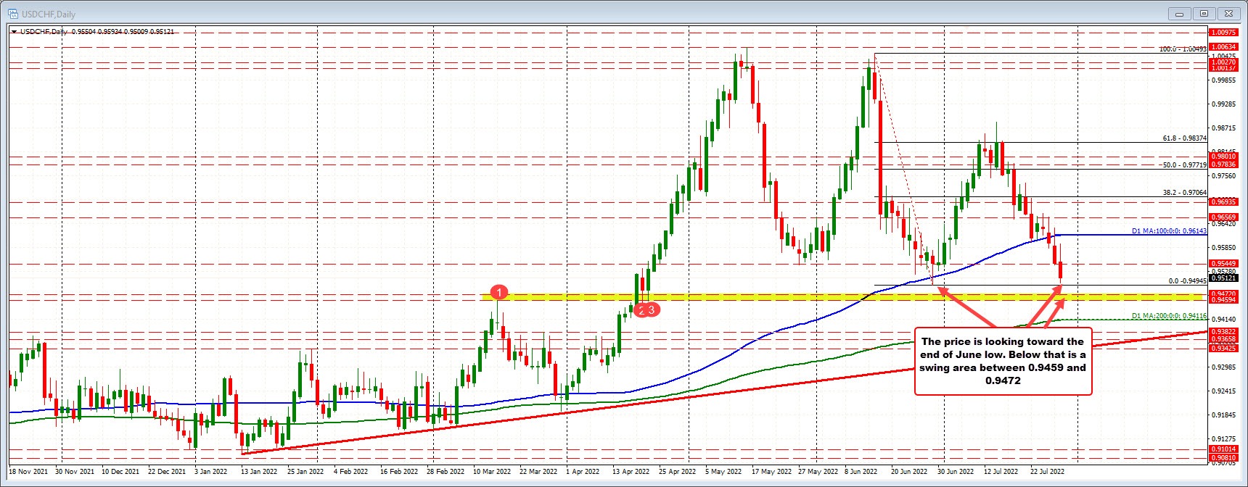The image size is (1248, 487).
Task: Click the chart window icon in title bar
Action: [x=13, y=14]
